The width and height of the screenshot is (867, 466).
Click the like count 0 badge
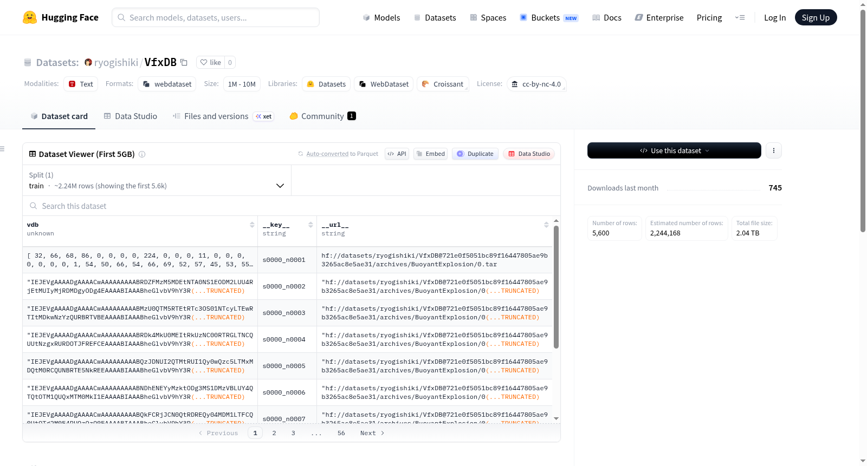230,62
